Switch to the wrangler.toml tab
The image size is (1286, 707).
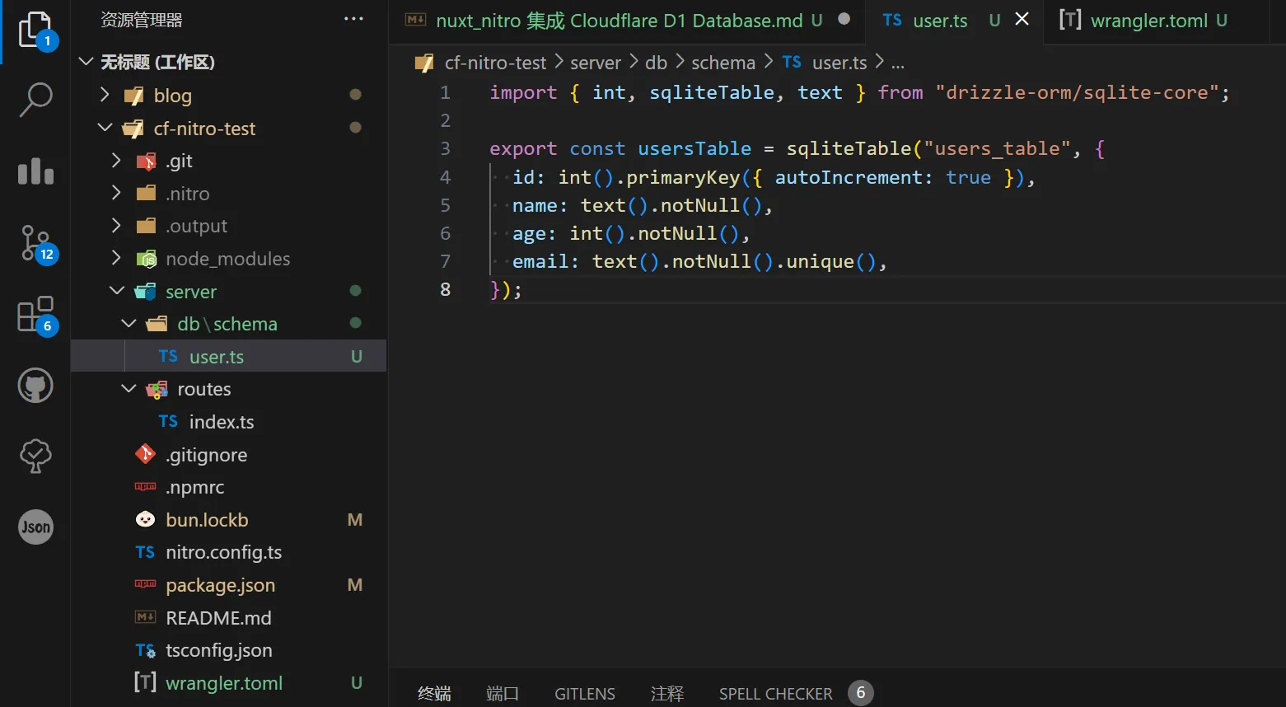1146,21
